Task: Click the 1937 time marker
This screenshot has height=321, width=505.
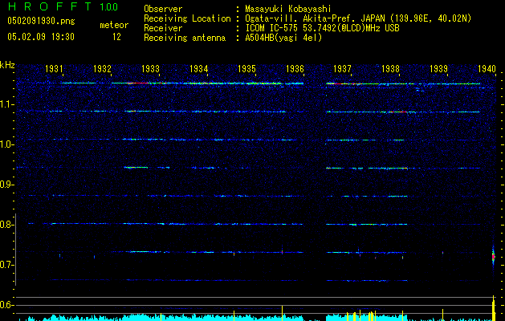Action: [x=342, y=69]
